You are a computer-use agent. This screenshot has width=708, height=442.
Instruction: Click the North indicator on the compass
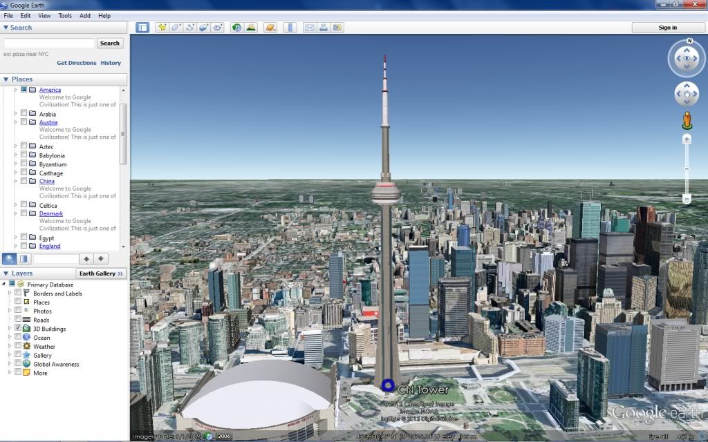pyautogui.click(x=689, y=41)
